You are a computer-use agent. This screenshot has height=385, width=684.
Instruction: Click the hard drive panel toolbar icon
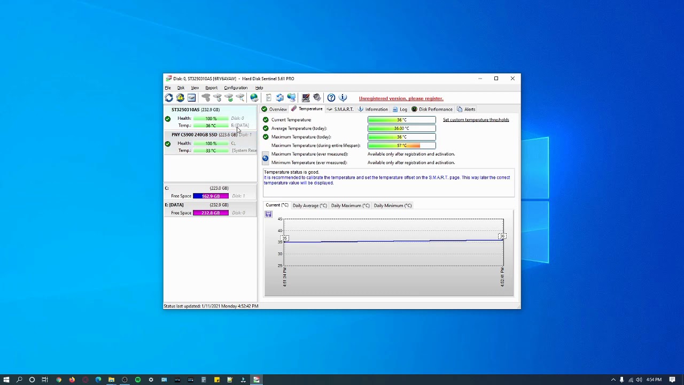191,98
